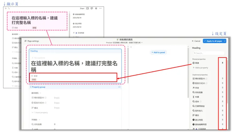This screenshot has width=232, height=132.
Task: Click the 建立時間 clock icon in sidebar
Action: pyautogui.click(x=193, y=120)
